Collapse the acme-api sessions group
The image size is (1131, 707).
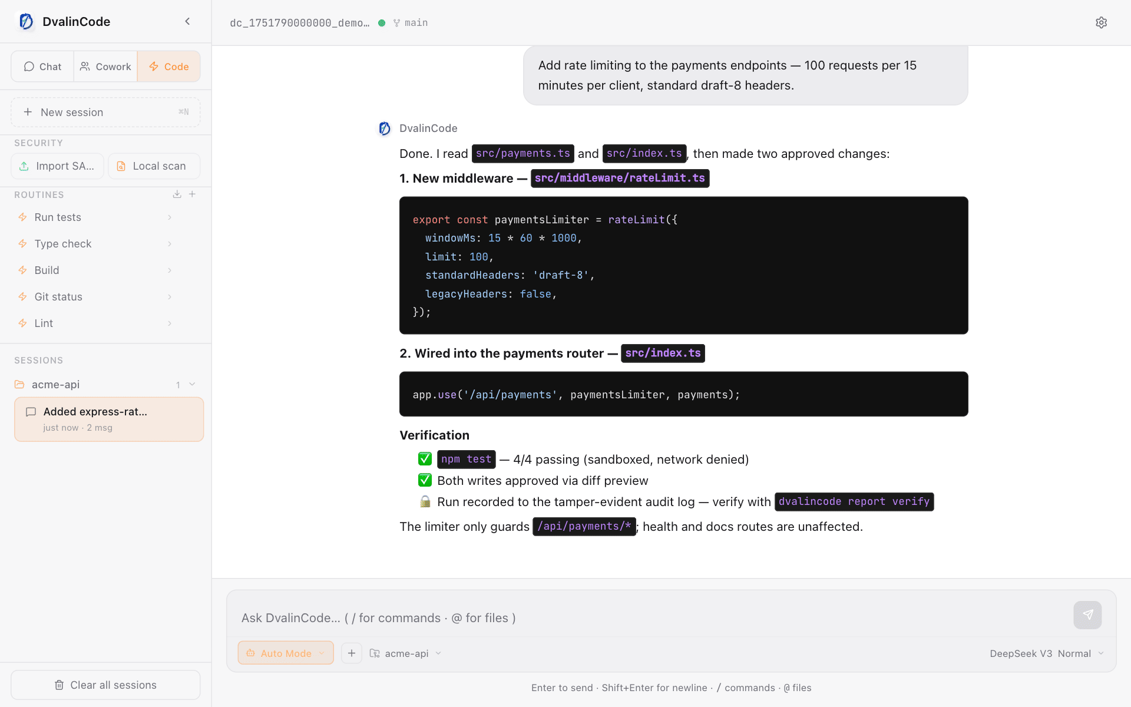[x=192, y=384]
